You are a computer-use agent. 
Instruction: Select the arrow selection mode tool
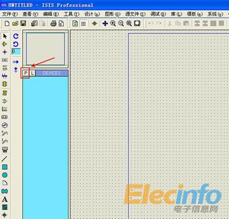pos(5,36)
